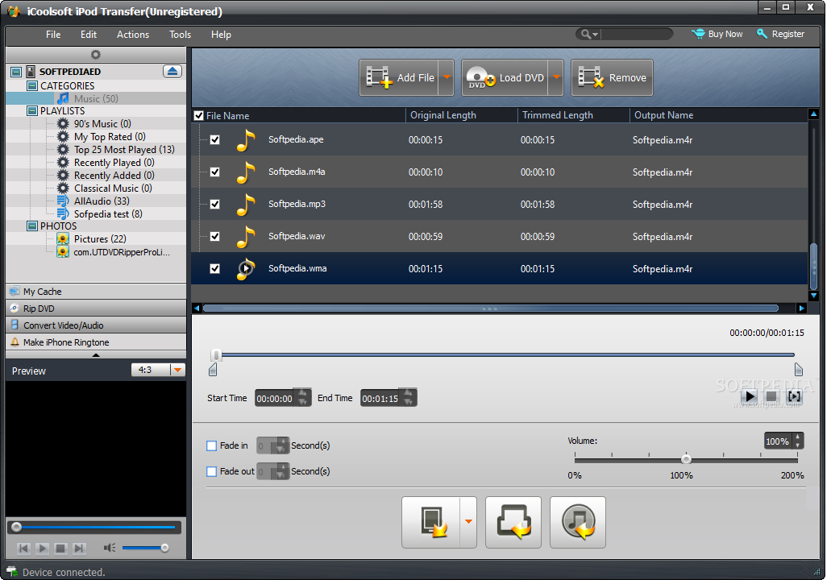Screen dimensions: 831x580
Task: Open the My Cache panel
Action: click(x=96, y=292)
